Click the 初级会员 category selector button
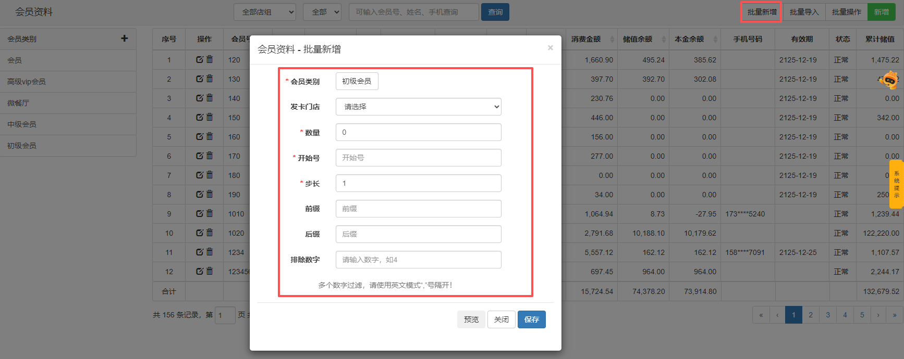The image size is (904, 359). 357,81
